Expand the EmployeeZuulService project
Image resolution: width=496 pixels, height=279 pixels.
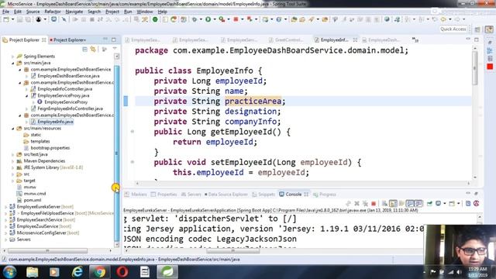click(6, 226)
